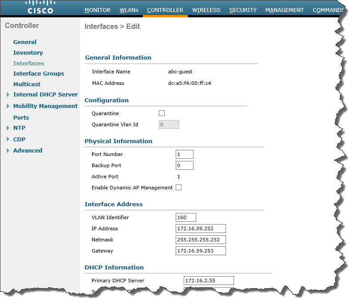Open the CDP link
Viewport: 355px width, 305px height.
click(19, 139)
